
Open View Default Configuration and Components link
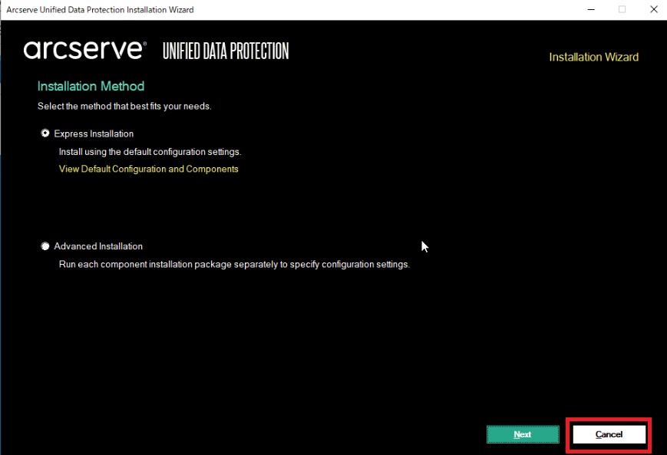[148, 169]
